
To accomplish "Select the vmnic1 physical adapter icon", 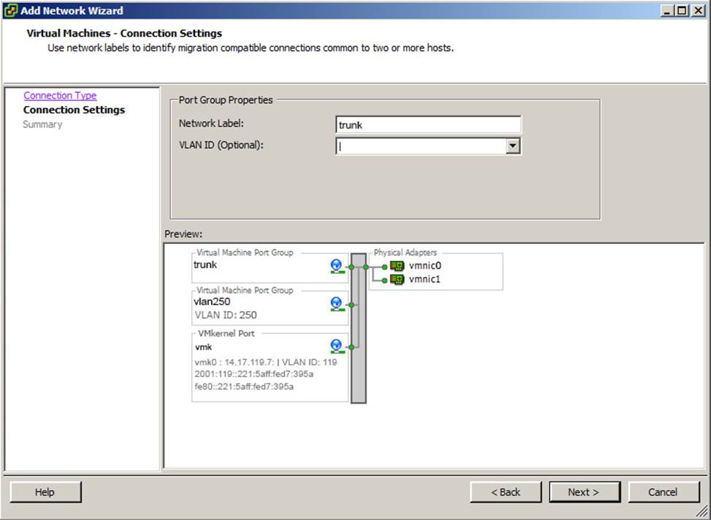I will [397, 279].
